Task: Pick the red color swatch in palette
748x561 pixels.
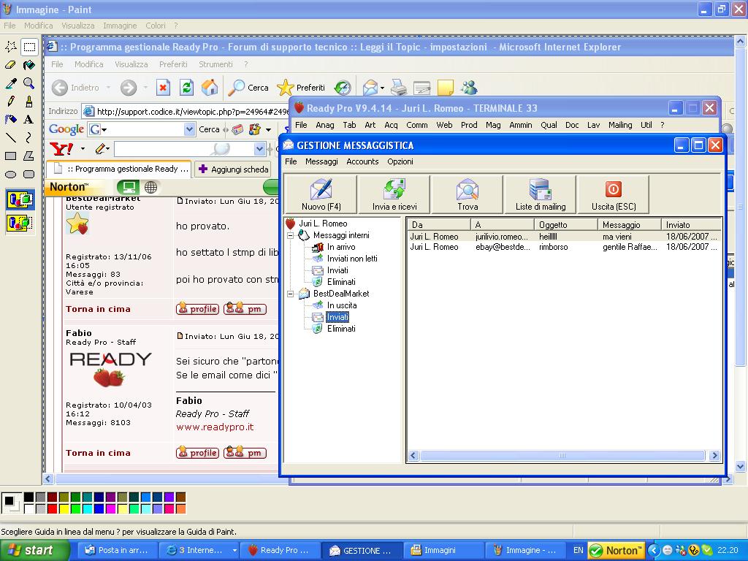Action: [x=53, y=509]
